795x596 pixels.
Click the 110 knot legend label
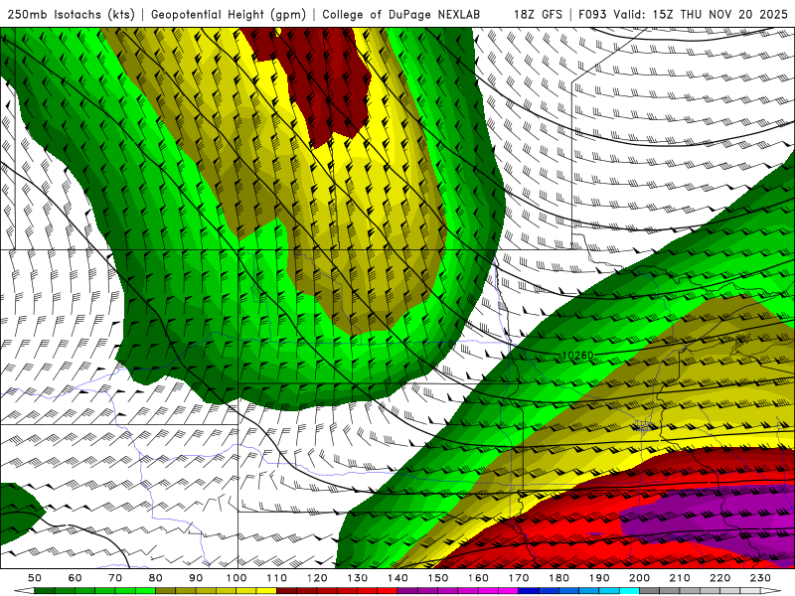[x=277, y=578]
